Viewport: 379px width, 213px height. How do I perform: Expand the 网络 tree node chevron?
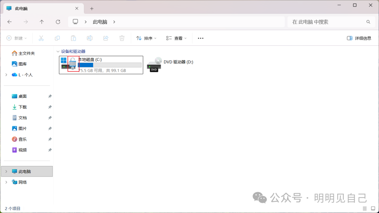[6, 182]
